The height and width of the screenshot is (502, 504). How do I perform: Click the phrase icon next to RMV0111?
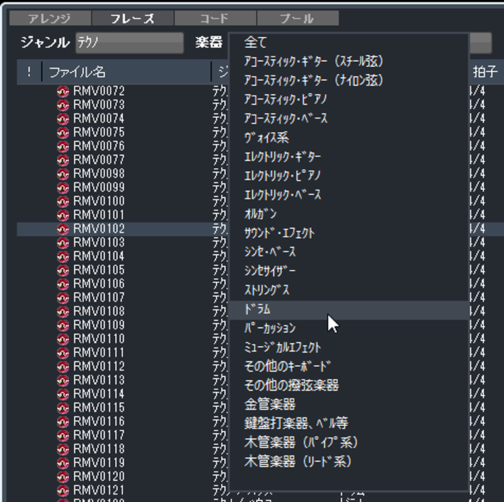[62, 353]
